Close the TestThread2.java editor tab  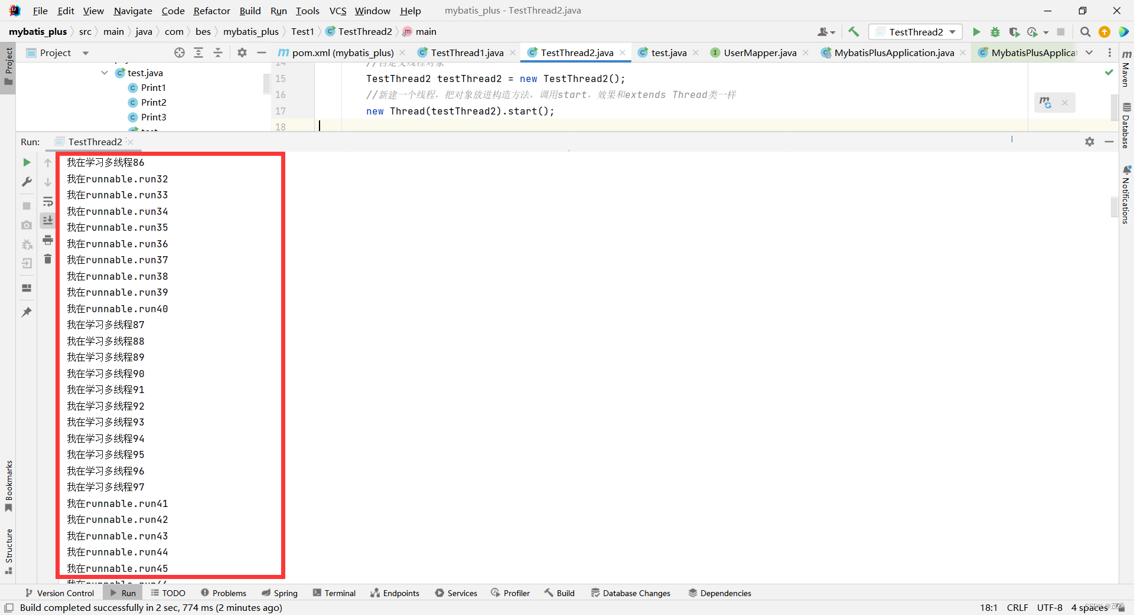623,53
